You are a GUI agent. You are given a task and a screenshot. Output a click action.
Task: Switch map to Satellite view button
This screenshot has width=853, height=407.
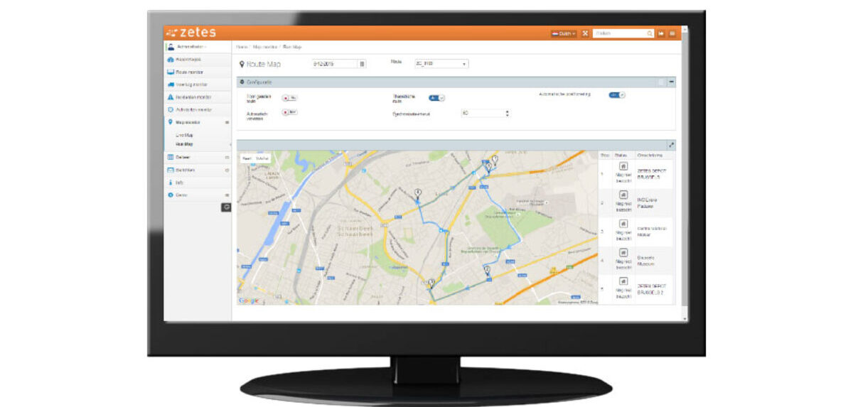click(x=262, y=158)
